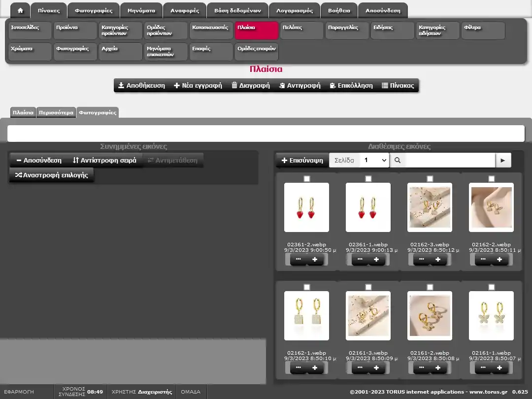Check the box above 02161-3.webp
The image size is (532, 399).
click(x=368, y=287)
